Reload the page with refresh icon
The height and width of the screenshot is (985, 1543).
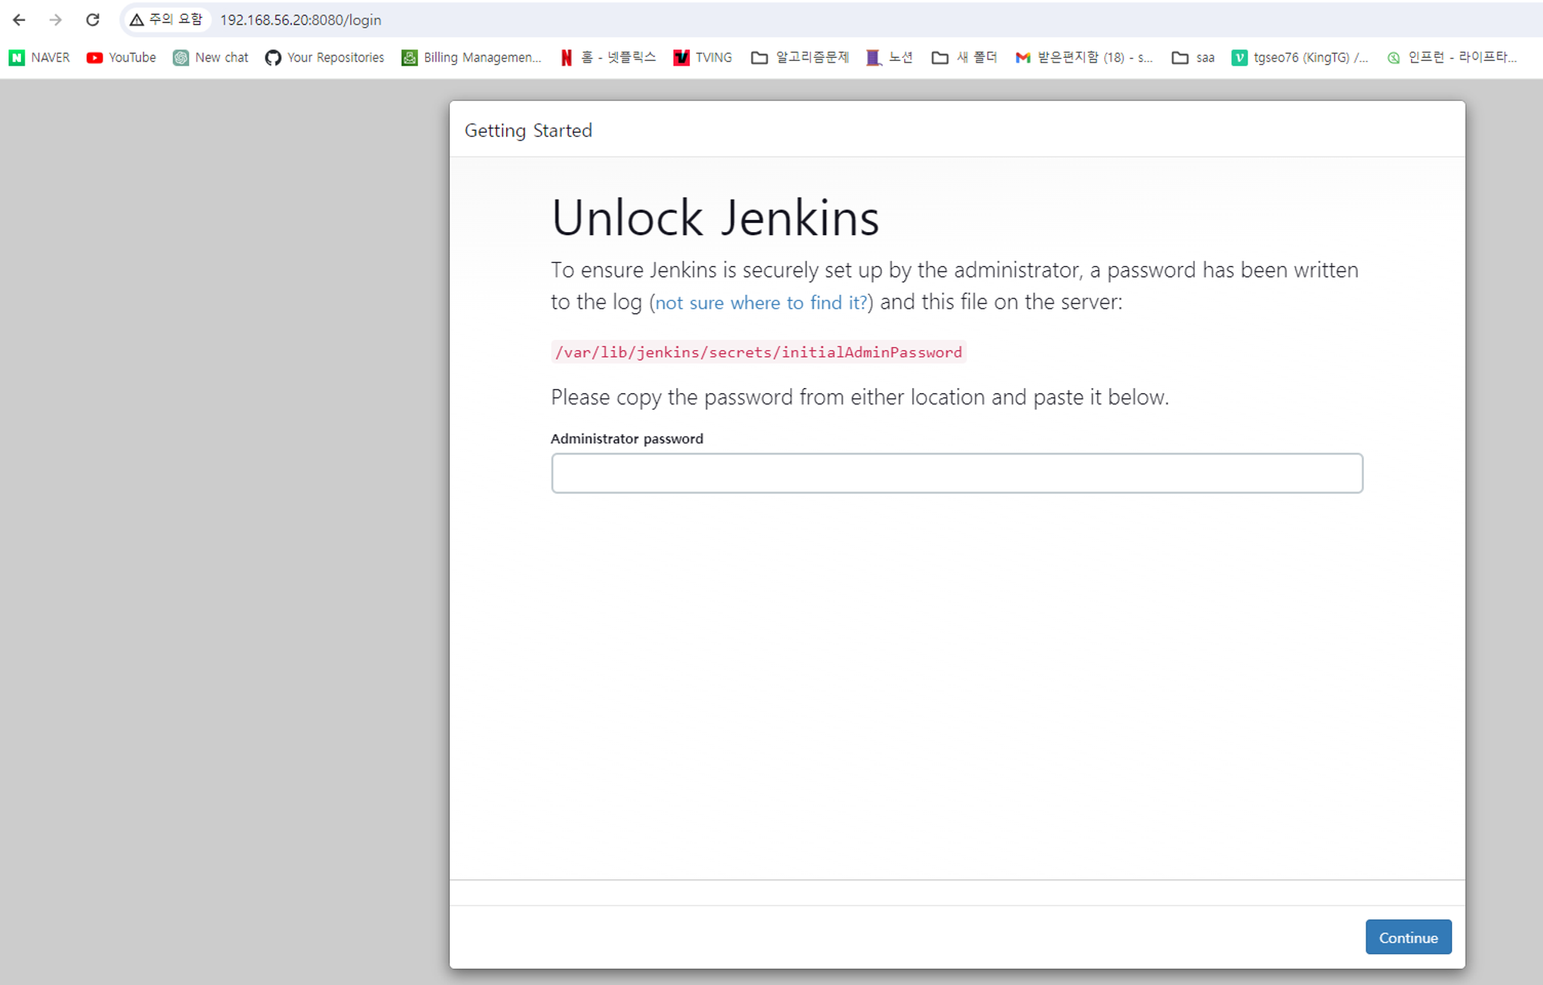(x=93, y=20)
